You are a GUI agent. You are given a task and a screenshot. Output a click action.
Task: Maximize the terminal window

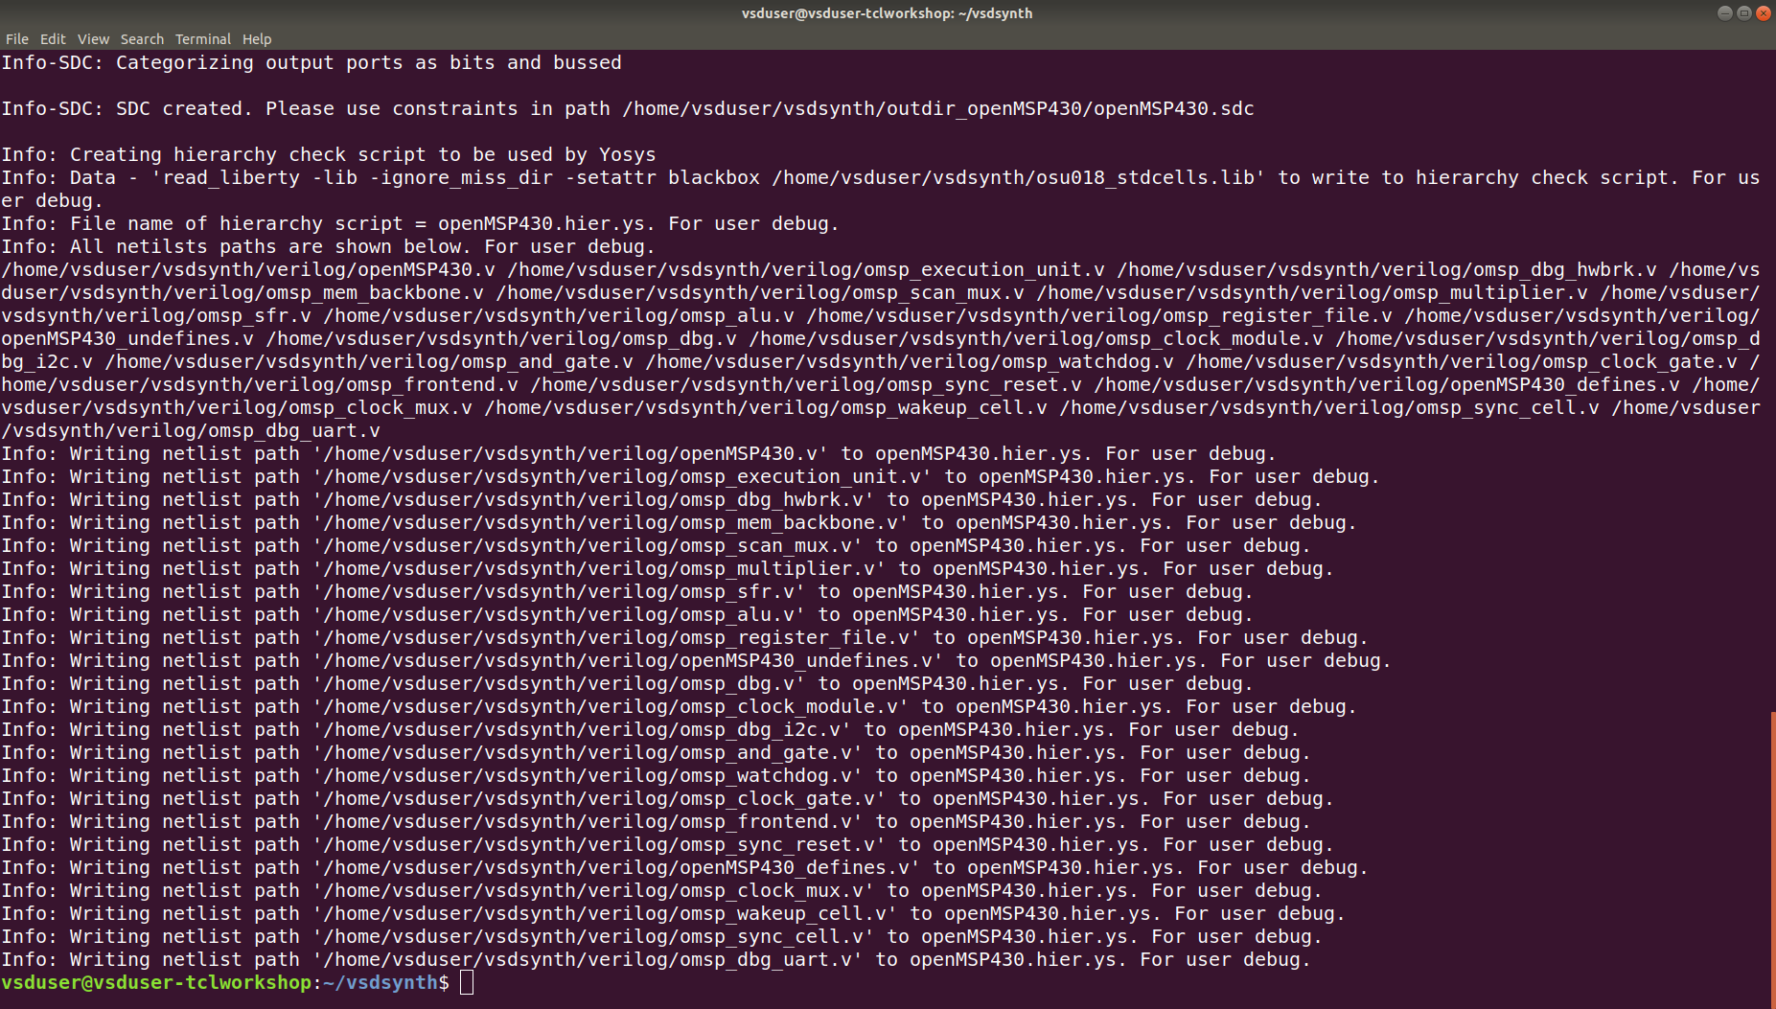1743,12
